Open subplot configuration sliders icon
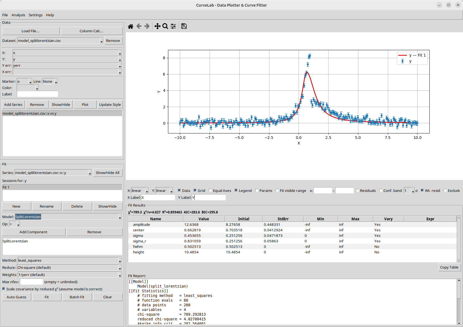Viewport: 463px width, 327px height. pyautogui.click(x=173, y=26)
